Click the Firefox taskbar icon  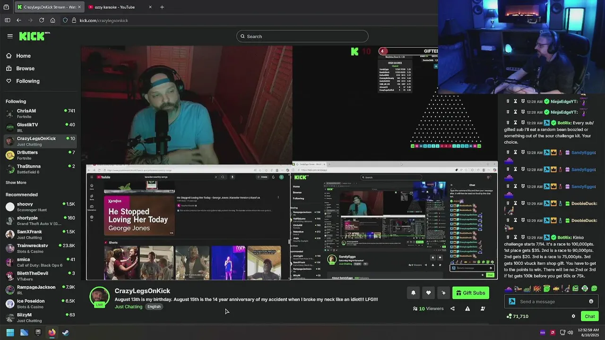(52, 332)
